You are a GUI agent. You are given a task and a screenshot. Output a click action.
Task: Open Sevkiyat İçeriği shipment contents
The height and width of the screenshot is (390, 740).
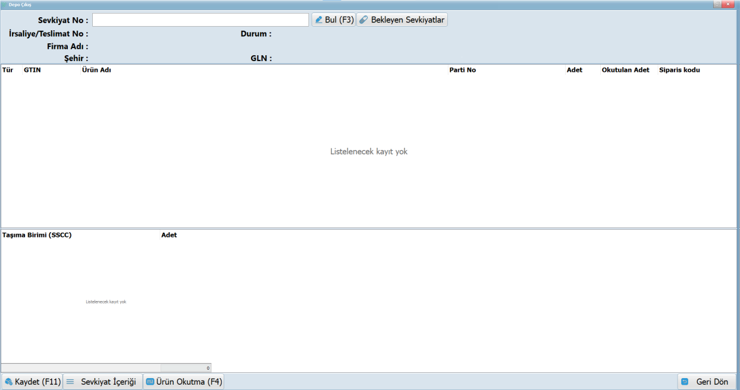(102, 382)
